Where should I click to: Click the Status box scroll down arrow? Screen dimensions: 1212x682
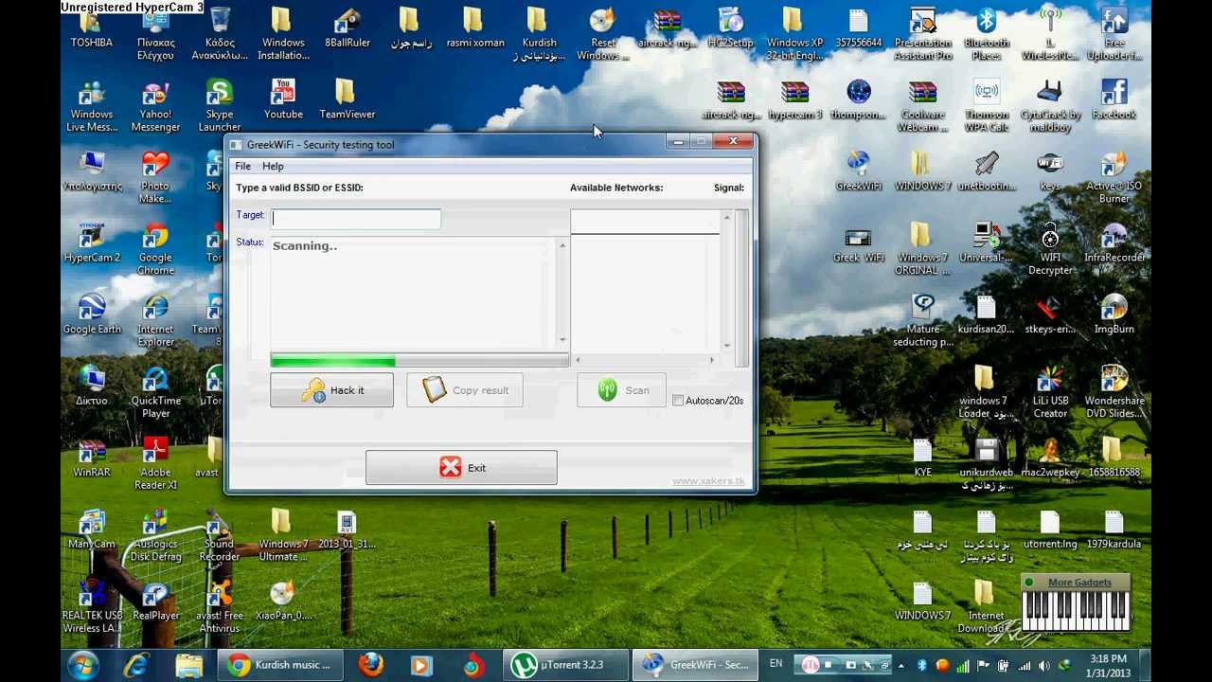pos(562,339)
